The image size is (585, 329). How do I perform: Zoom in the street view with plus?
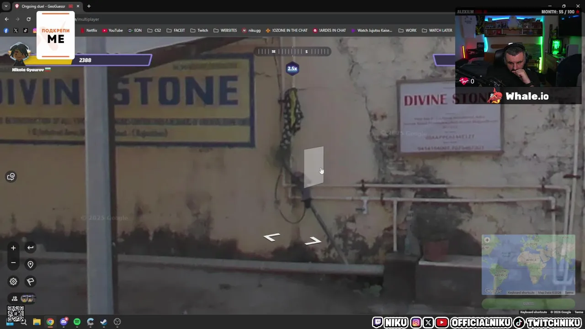tap(13, 248)
